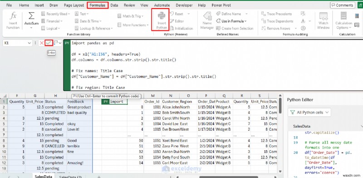The image size is (363, 178).
Task: Click cell containing 'Great product'
Action: click(x=79, y=107)
